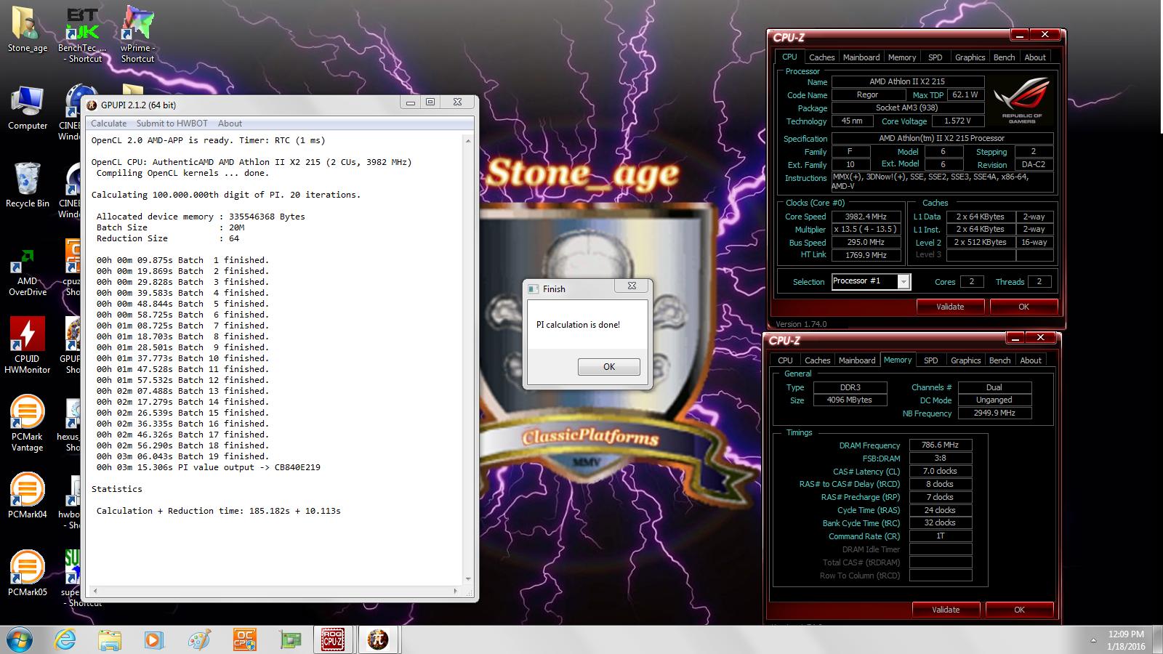Open Processor #1 selection dropdown
Image resolution: width=1163 pixels, height=654 pixels.
point(904,282)
